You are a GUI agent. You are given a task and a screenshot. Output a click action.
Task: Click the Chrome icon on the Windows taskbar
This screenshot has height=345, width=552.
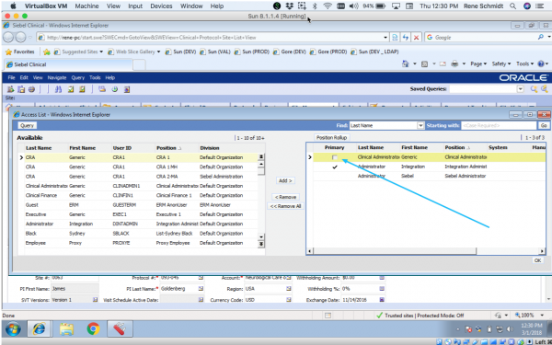tap(93, 329)
